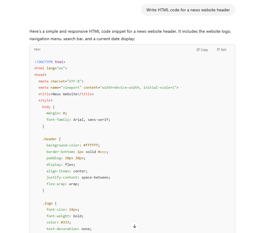Image resolution: width=267 pixels, height=233 pixels.
Task: Click the justify-content: space-between line
Action: click(78, 177)
